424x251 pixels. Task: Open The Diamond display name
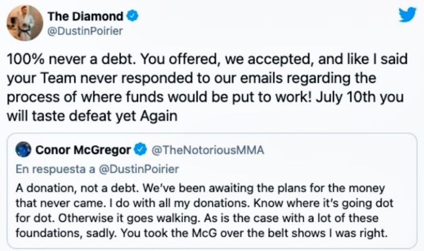tap(86, 17)
